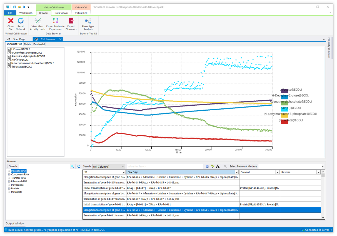The height and width of the screenshot is (236, 337).
Task: Click the yellow N-acetylmuramate legend swatch
Action: pyautogui.click(x=284, y=116)
